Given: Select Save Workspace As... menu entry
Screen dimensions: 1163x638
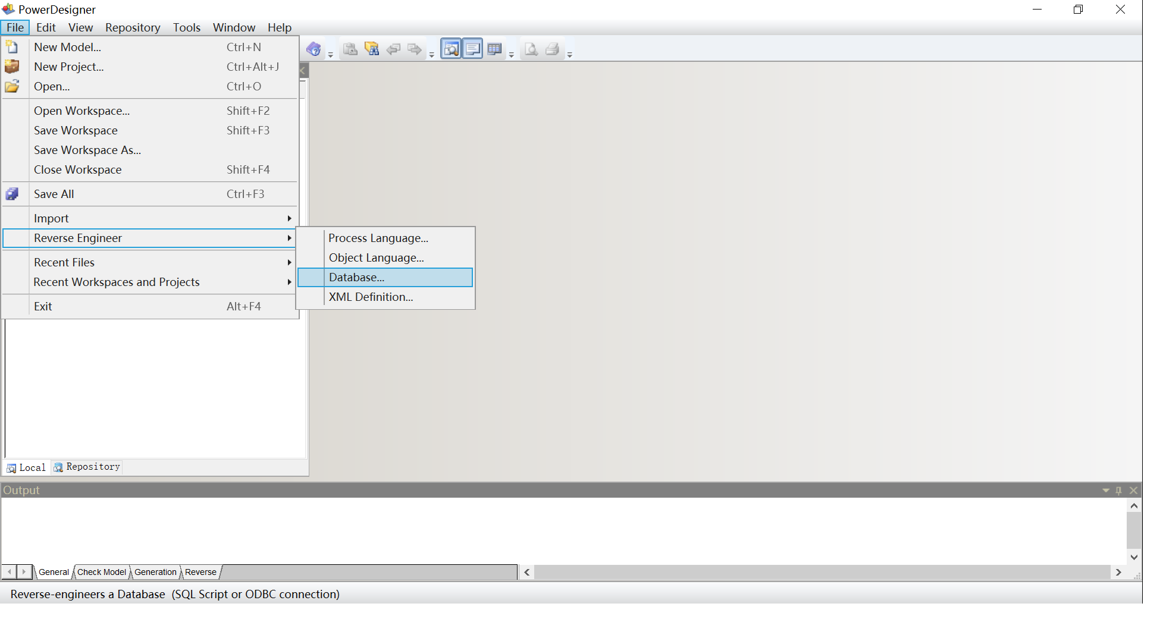Looking at the screenshot, I should click(150, 150).
